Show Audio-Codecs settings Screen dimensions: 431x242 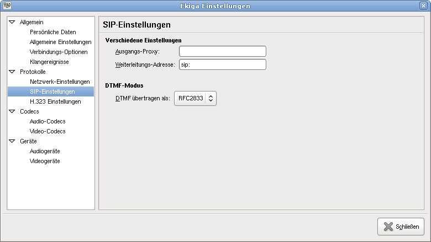pos(48,121)
